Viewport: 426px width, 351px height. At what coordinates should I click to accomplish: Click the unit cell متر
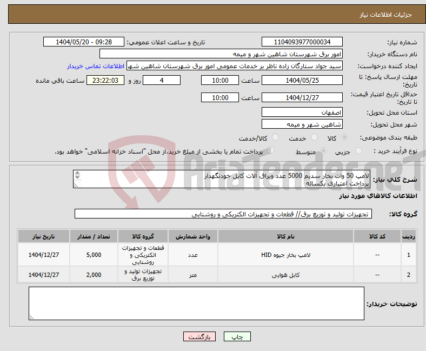click(193, 275)
